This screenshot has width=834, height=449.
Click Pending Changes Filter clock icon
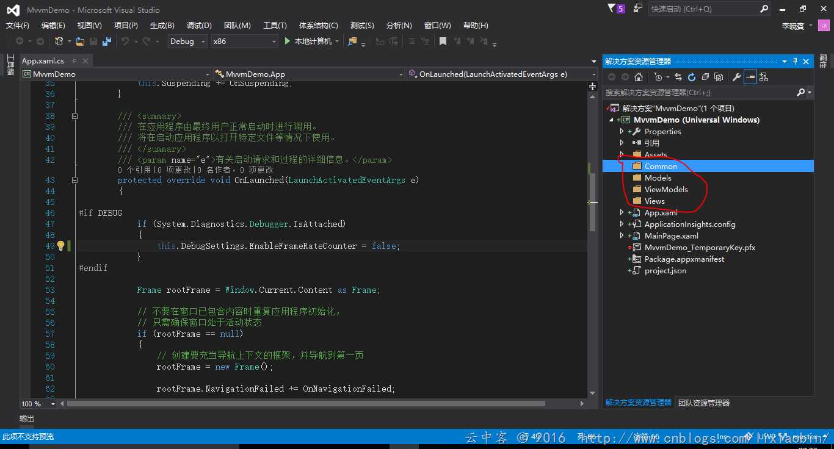point(658,77)
